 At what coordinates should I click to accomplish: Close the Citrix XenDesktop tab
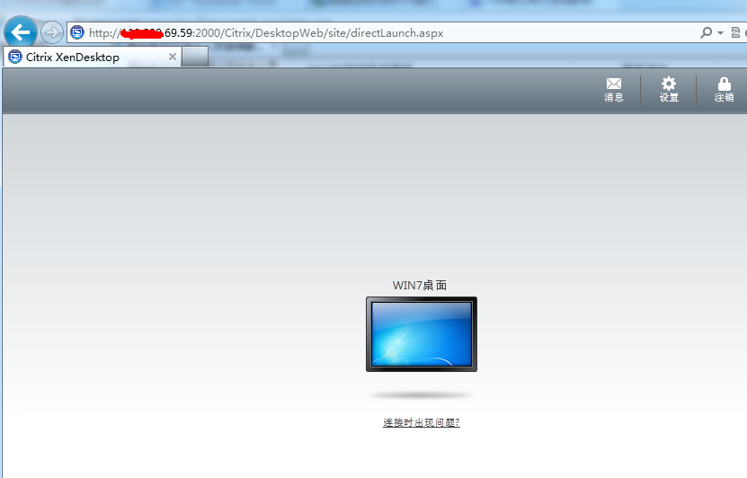173,58
